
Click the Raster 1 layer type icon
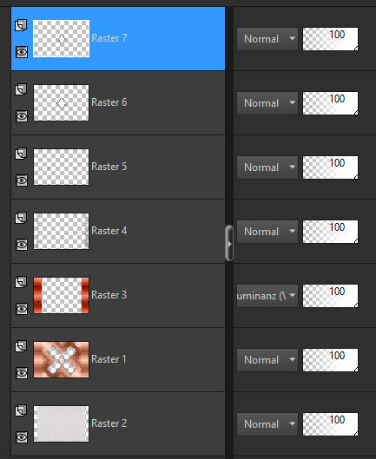[x=21, y=346]
